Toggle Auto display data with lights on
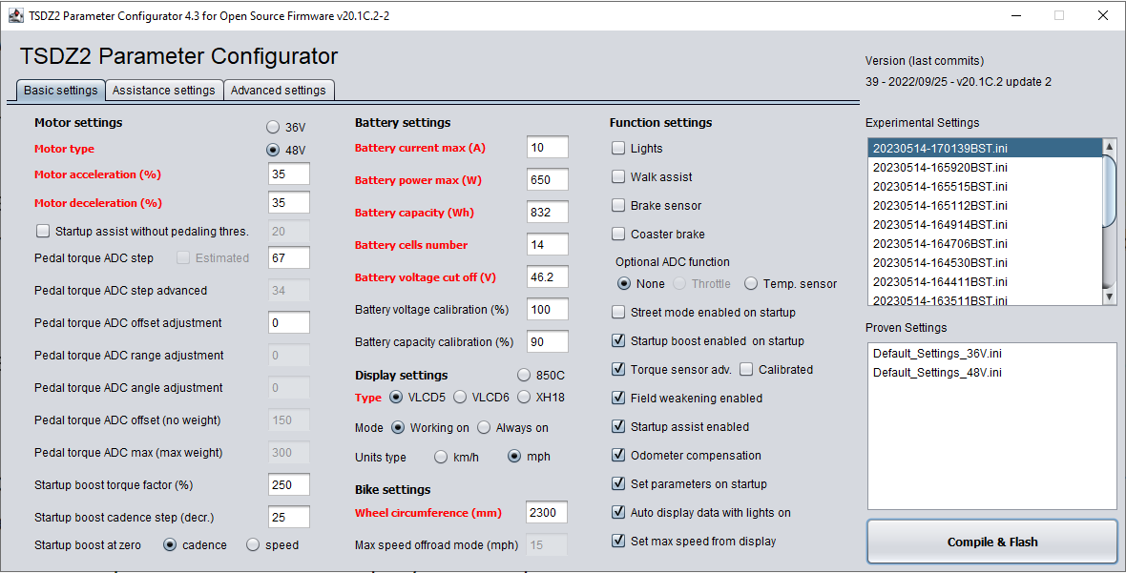 [x=618, y=513]
